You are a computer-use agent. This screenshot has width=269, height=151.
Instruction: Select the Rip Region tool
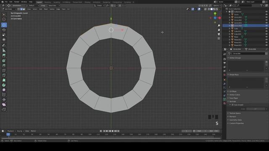4,109
